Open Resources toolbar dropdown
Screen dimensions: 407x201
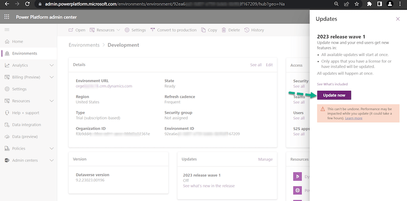pyautogui.click(x=105, y=30)
